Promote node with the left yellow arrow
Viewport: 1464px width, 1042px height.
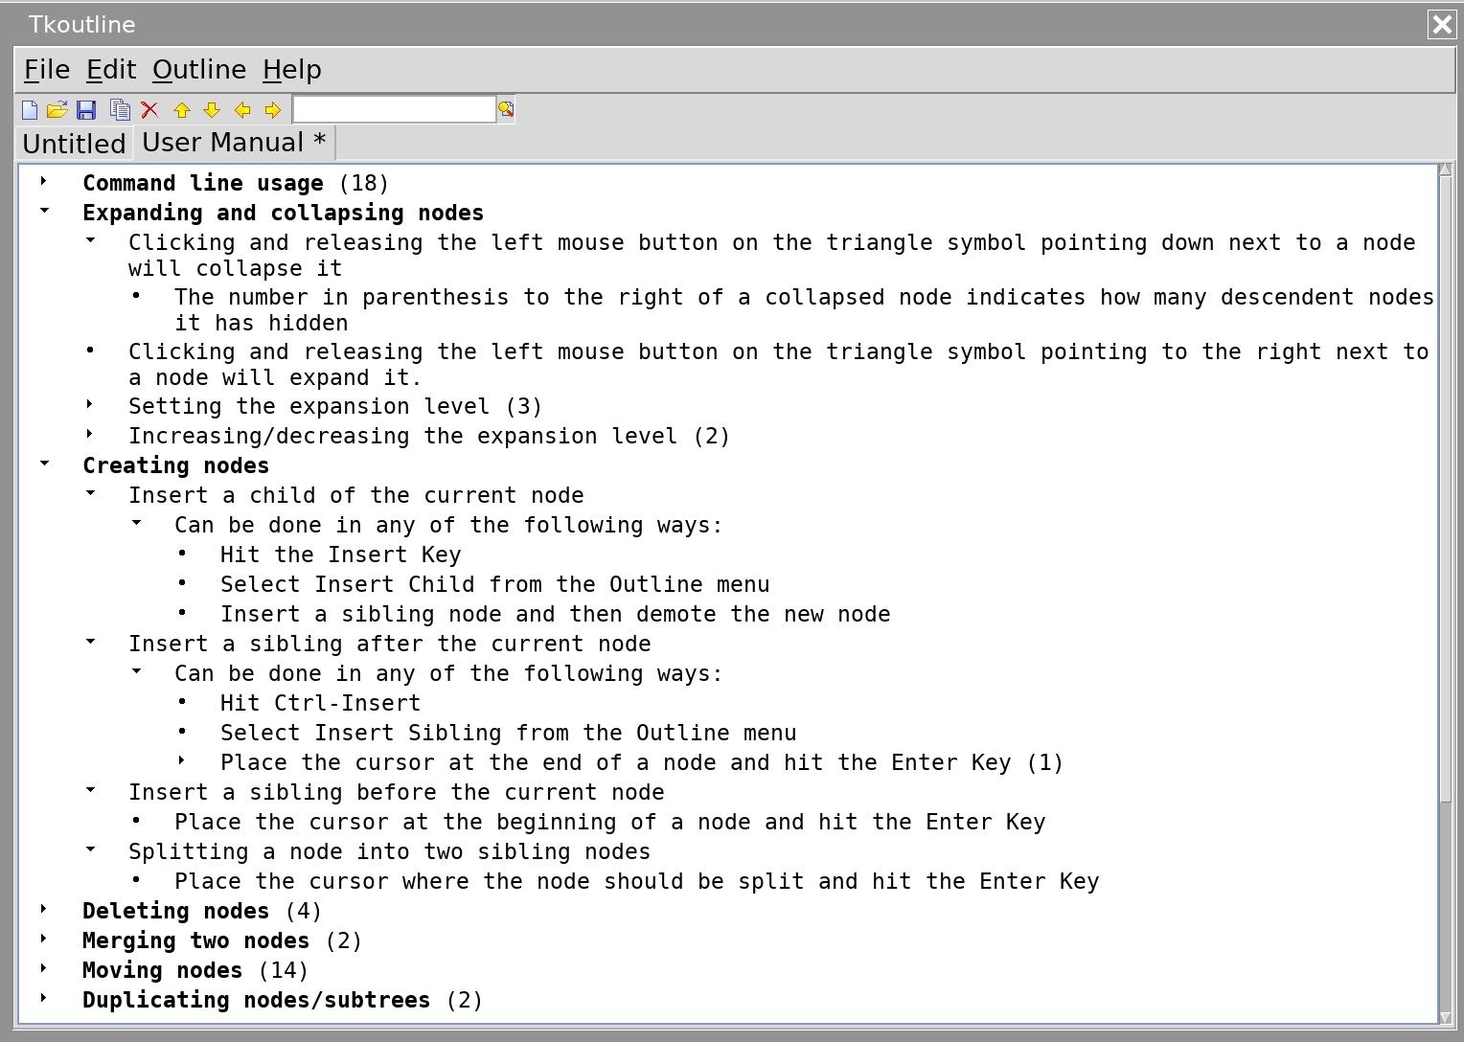[242, 110]
